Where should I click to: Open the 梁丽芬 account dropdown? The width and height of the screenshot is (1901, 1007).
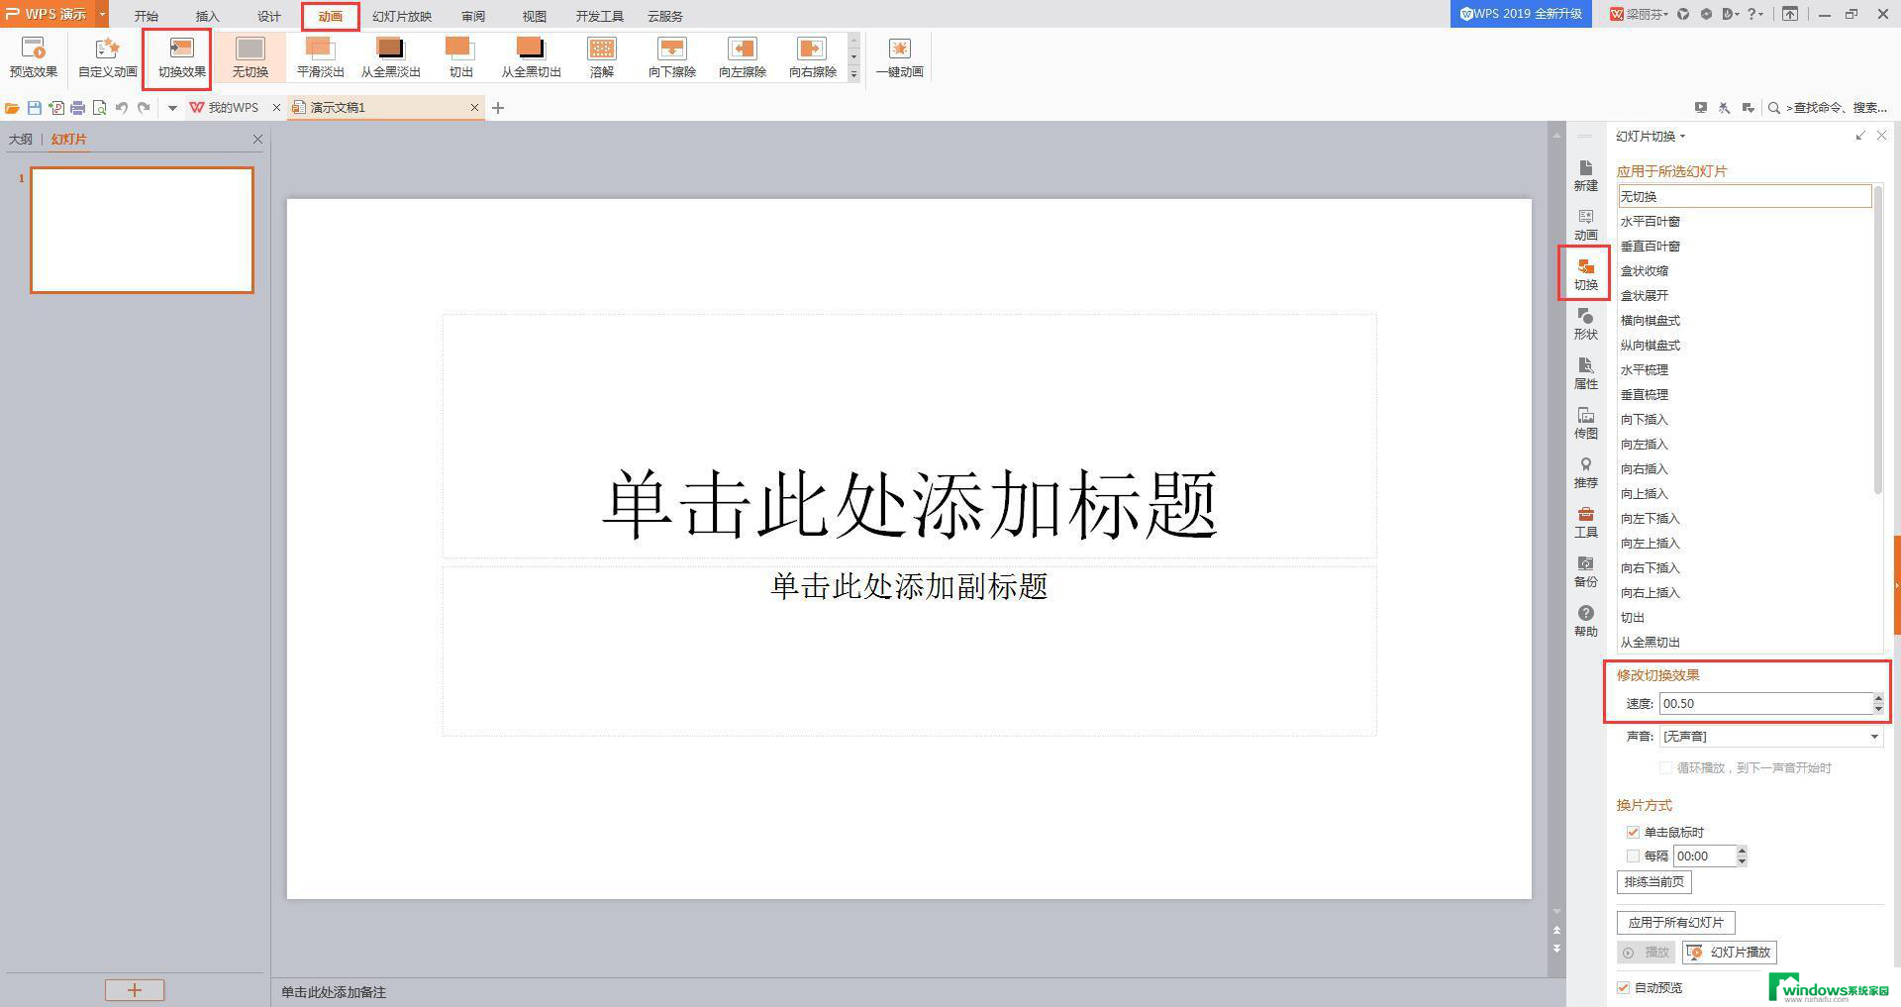tap(1640, 14)
